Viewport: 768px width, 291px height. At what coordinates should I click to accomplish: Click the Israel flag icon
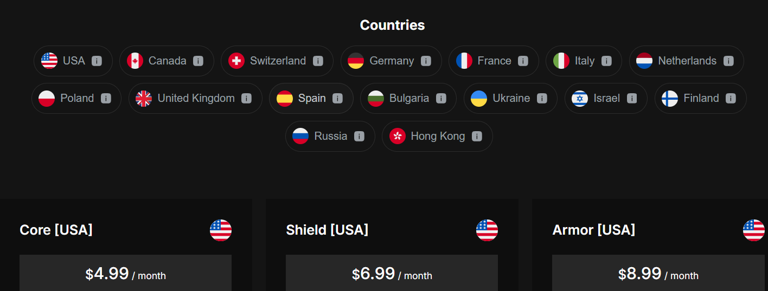point(580,98)
